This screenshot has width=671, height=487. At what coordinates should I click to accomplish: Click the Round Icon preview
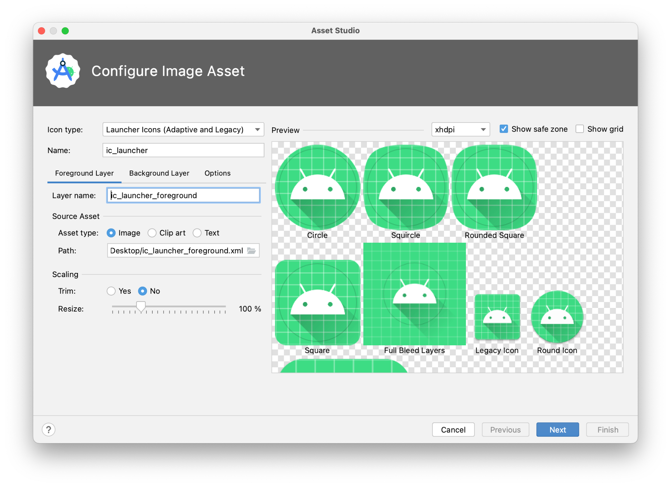tap(557, 317)
